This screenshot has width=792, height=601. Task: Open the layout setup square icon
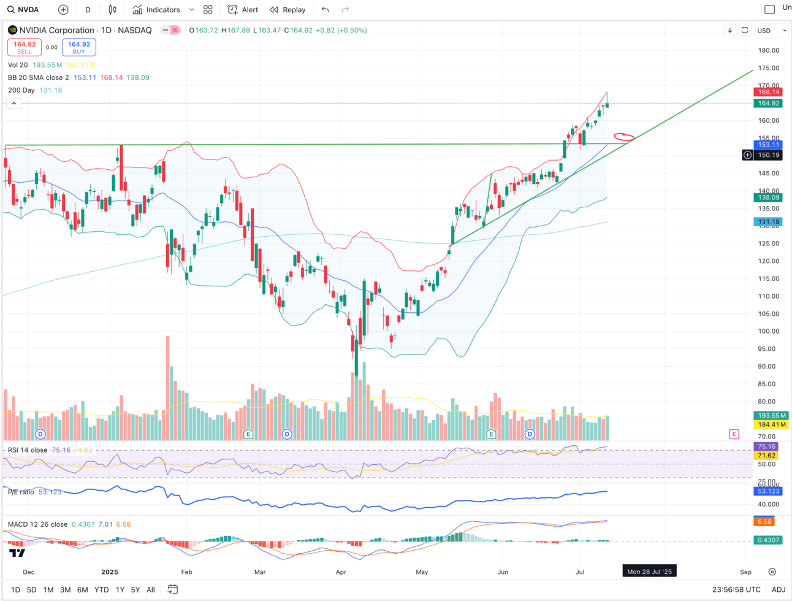tap(769, 9)
